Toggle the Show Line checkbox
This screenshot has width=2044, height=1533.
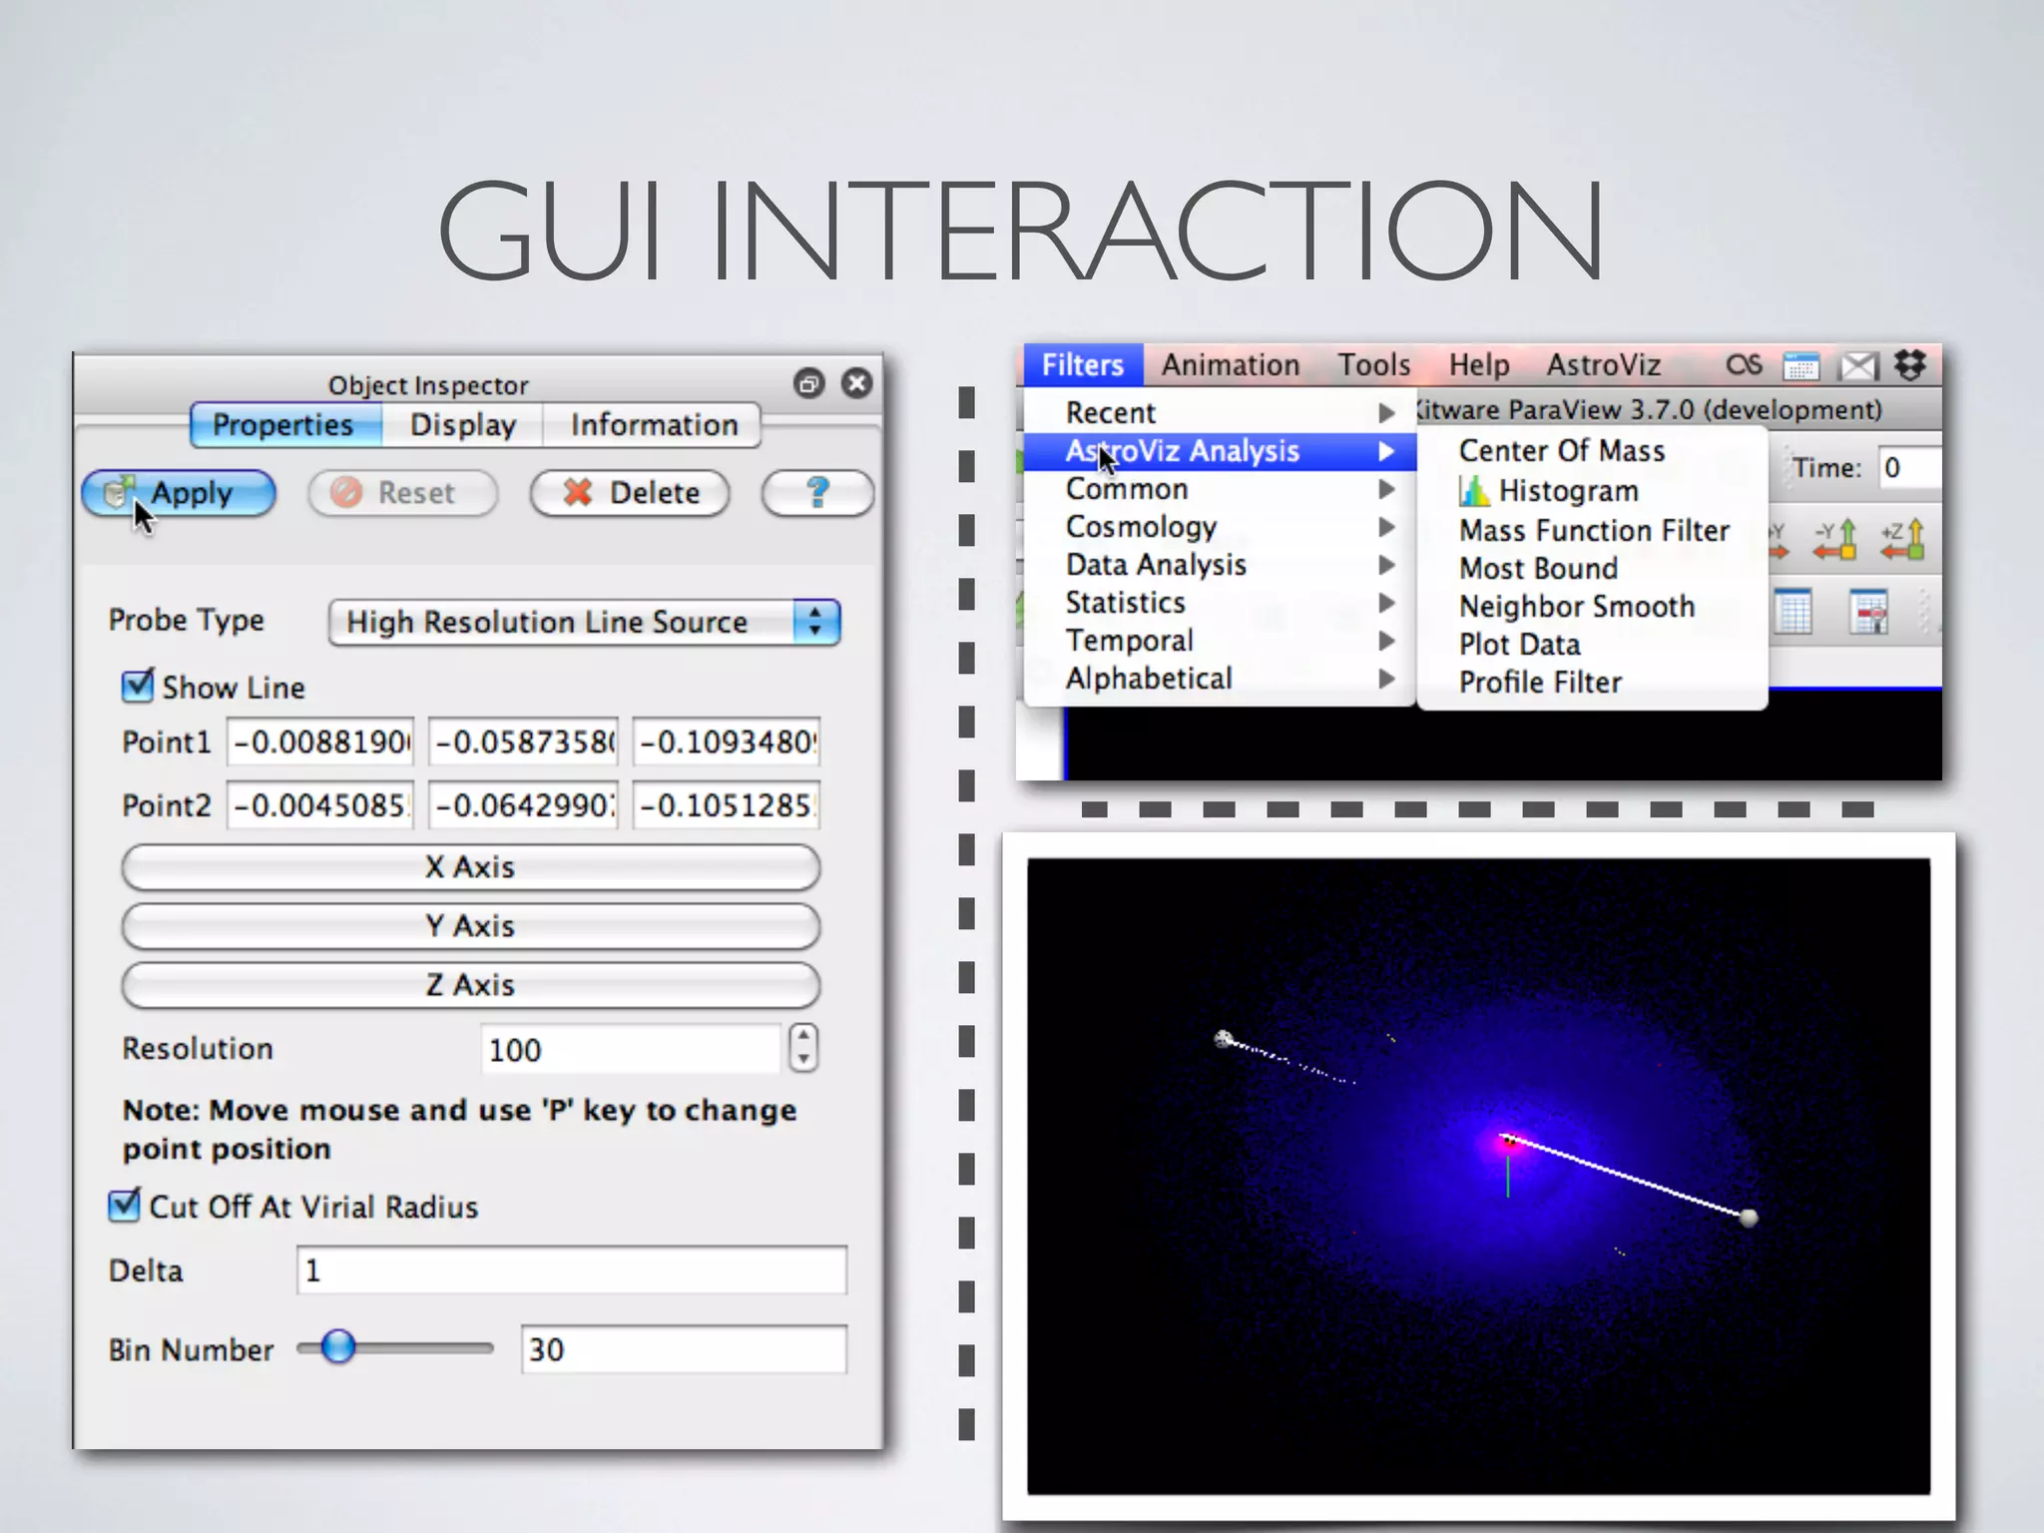pyautogui.click(x=137, y=686)
